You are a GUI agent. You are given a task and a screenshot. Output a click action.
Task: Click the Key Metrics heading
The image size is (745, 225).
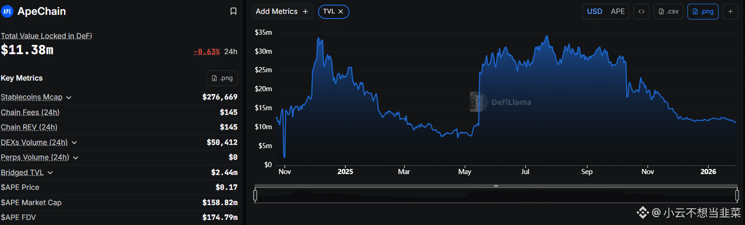(22, 78)
